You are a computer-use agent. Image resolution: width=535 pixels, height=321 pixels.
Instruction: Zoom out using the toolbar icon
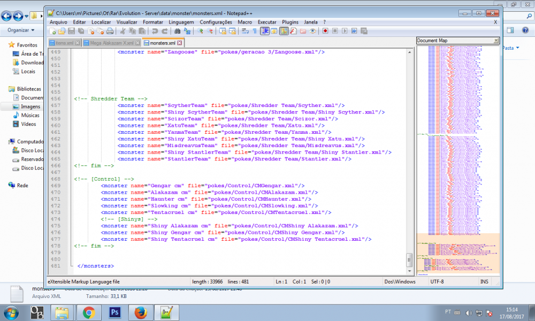coord(210,31)
